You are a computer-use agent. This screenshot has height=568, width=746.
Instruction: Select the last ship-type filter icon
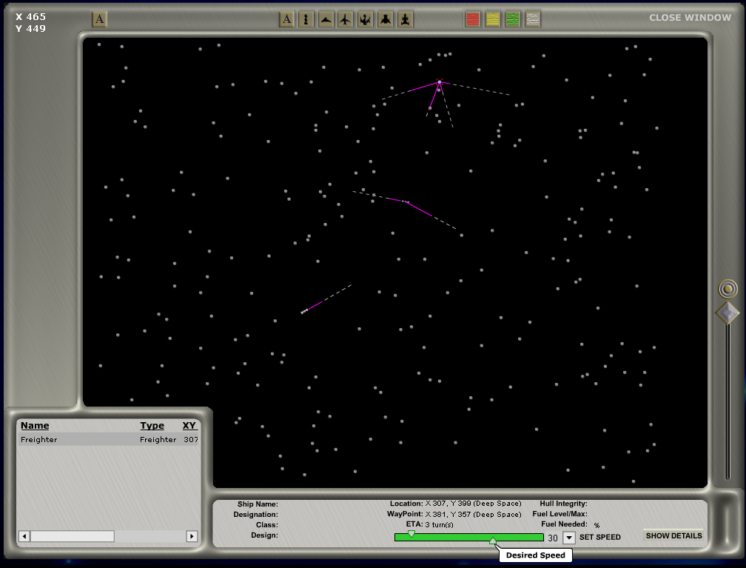406,19
